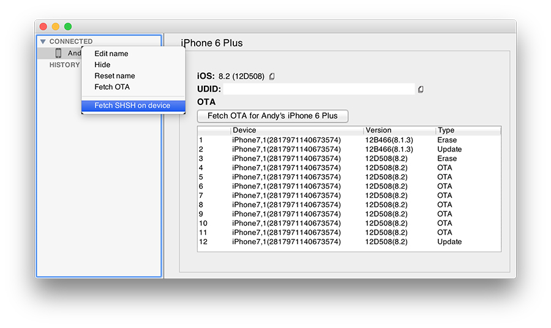Select row 2 with 12B466 Update entry

pos(349,149)
